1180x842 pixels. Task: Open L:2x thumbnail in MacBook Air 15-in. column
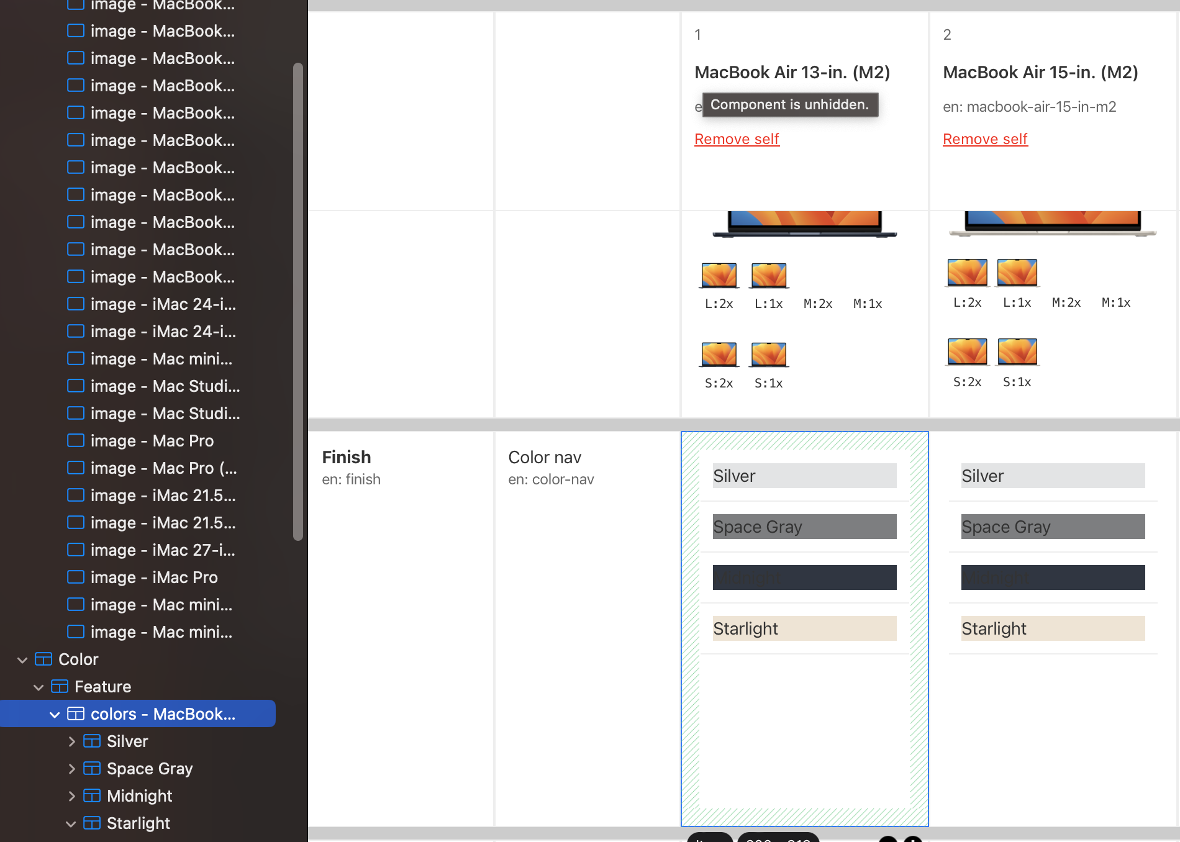(968, 273)
